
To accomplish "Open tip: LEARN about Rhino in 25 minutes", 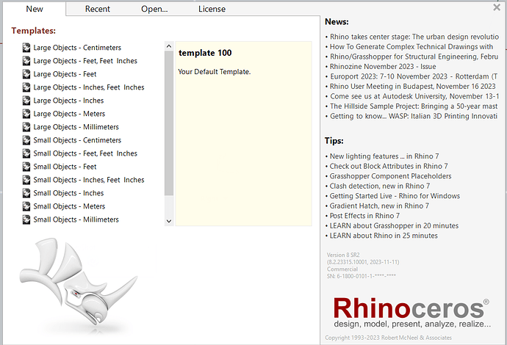I will pyautogui.click(x=384, y=236).
